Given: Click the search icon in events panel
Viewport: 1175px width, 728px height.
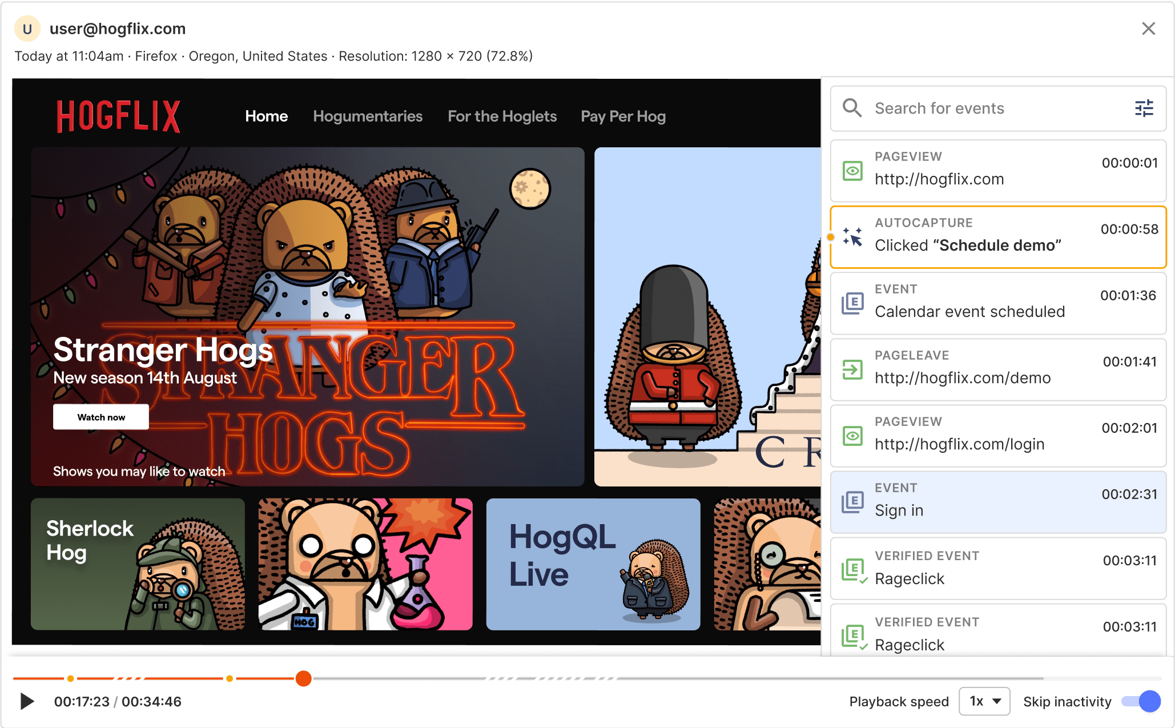Looking at the screenshot, I should click(x=853, y=108).
